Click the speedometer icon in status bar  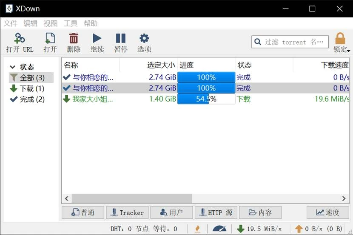click(x=219, y=229)
